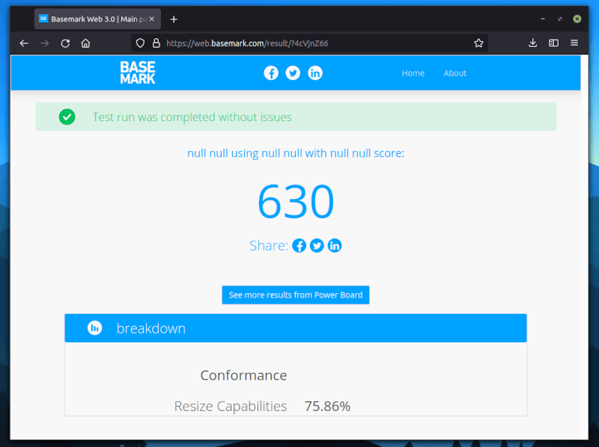Open Twitter from the blue header bar
Image resolution: width=599 pixels, height=447 pixels.
[x=293, y=73]
